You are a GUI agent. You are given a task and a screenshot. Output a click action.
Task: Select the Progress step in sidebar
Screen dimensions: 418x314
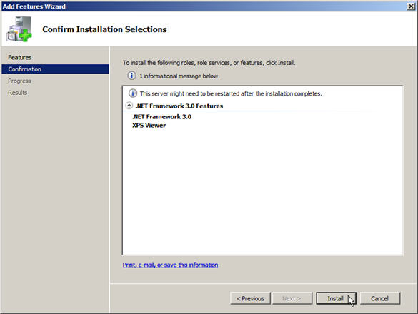(19, 81)
